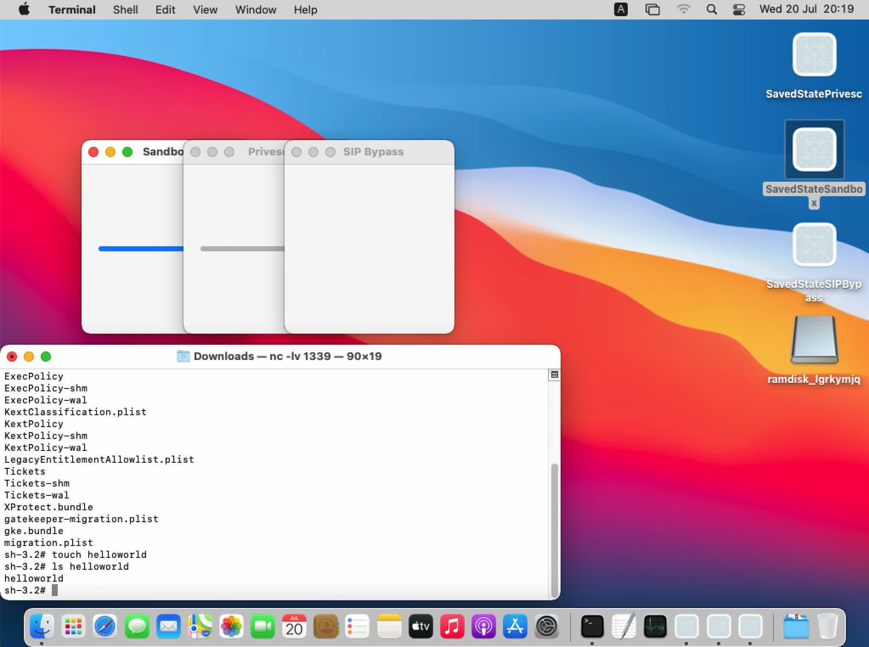This screenshot has height=647, width=869.
Task: Launch TextEdit from the Dock
Action: (624, 626)
